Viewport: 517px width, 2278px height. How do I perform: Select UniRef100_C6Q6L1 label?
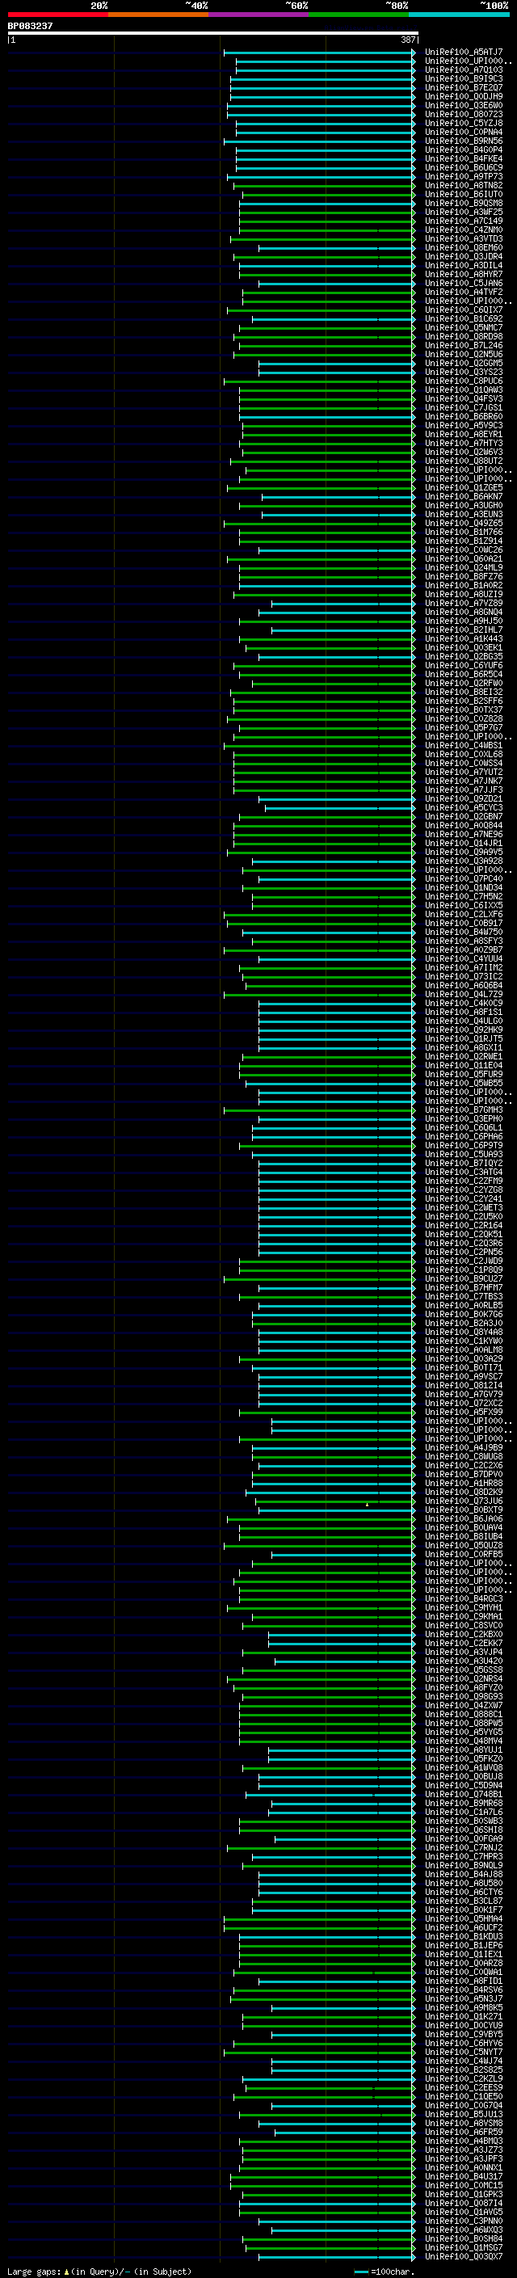(464, 1127)
